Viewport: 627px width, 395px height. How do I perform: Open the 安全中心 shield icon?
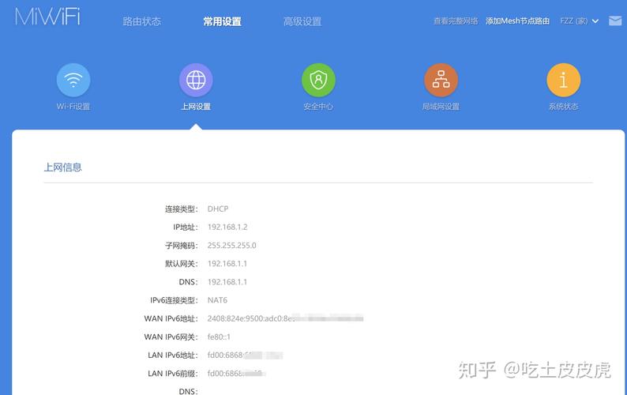(x=318, y=80)
